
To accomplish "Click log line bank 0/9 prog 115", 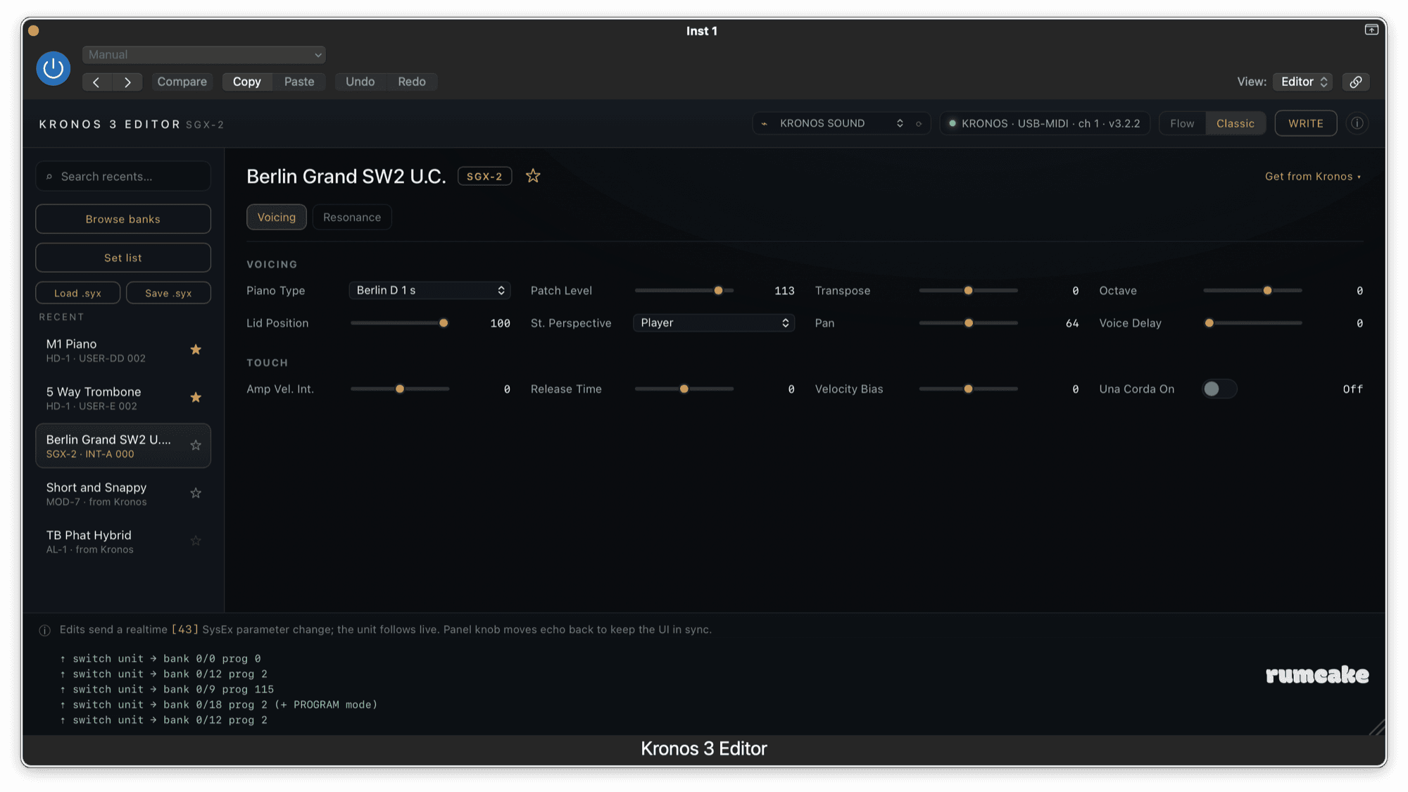I will point(167,689).
